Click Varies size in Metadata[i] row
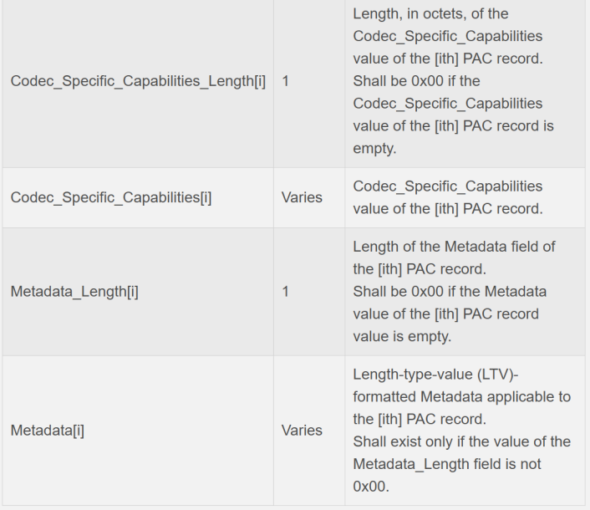 click(x=302, y=431)
